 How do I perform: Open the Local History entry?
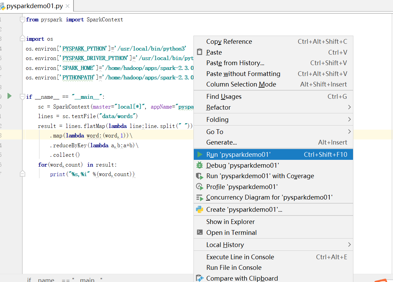273,245
